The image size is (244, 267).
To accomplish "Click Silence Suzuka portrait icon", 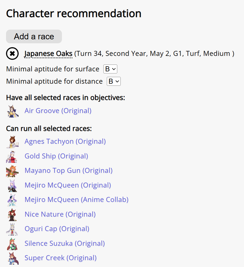I will coord(12,244).
